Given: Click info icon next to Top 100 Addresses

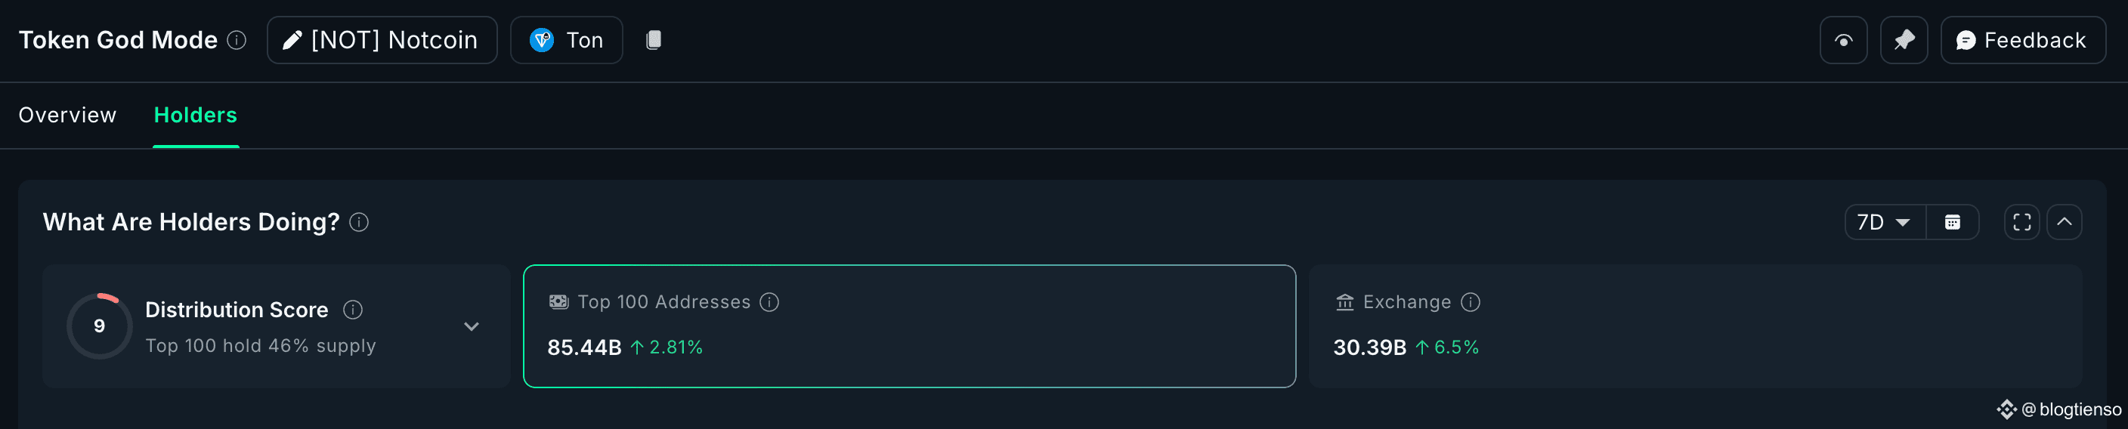Looking at the screenshot, I should (769, 302).
